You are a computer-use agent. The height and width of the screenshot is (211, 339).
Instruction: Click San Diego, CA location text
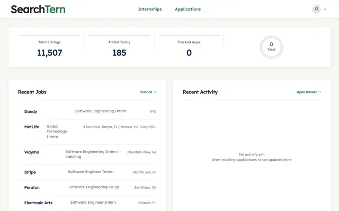tap(145, 187)
